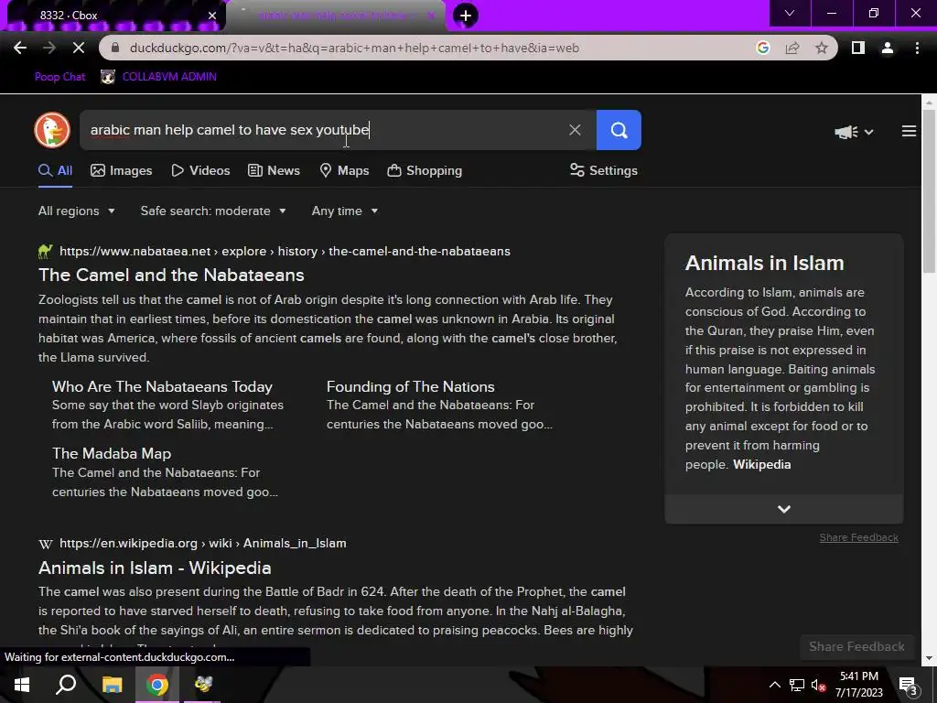
Task: Open search Settings
Action: 604,171
